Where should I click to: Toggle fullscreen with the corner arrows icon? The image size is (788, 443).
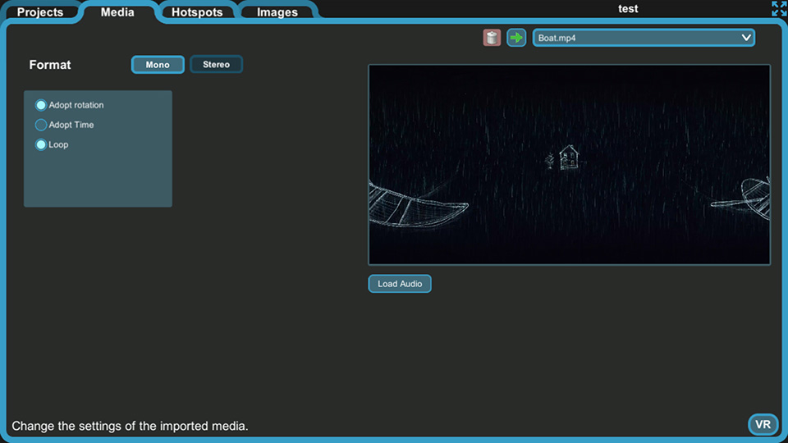click(x=779, y=8)
